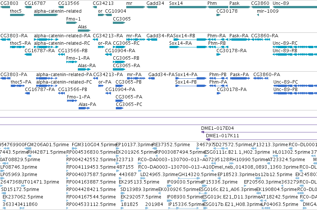This screenshot has width=317, height=210.
Task: Select the CG3860-PA protein label
Action: pos(267,75)
